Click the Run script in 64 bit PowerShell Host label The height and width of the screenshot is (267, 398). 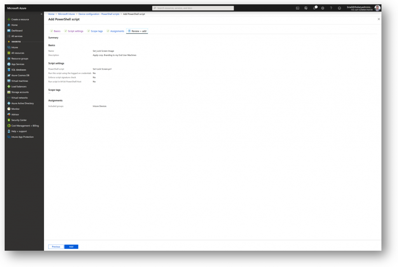(65, 82)
